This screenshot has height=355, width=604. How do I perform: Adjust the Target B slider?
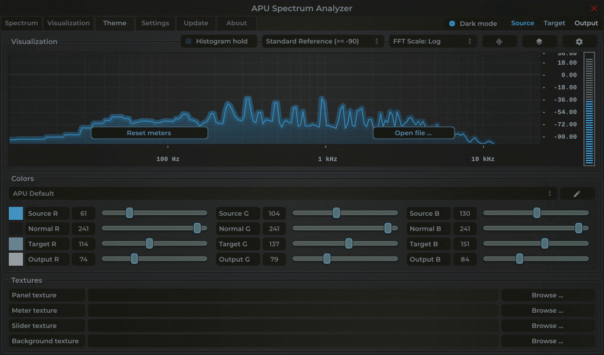[x=536, y=243]
